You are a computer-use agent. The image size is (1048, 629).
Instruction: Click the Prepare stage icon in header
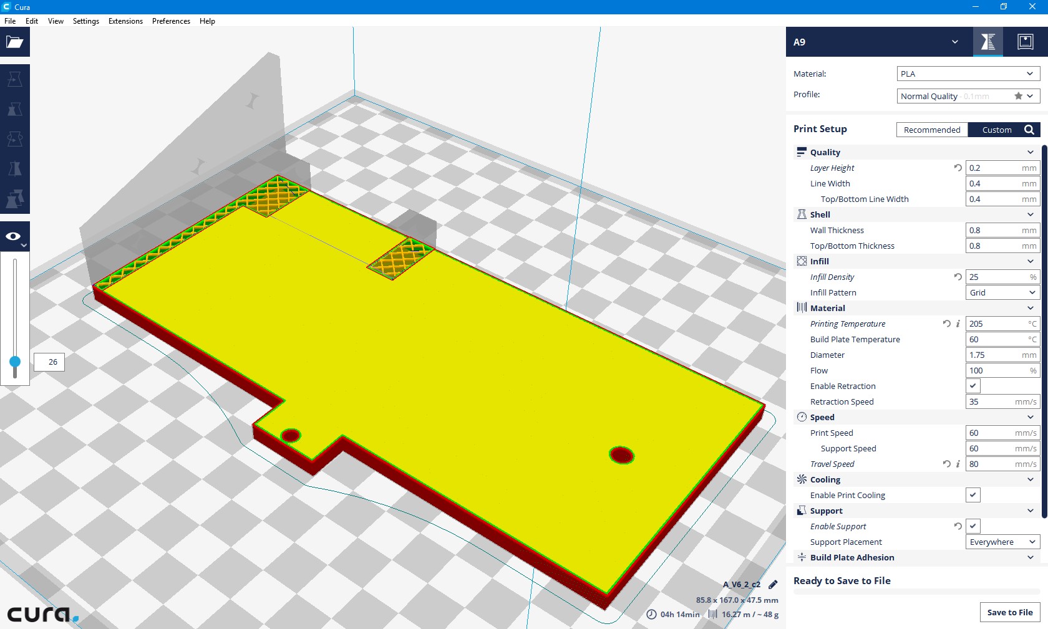(x=988, y=42)
